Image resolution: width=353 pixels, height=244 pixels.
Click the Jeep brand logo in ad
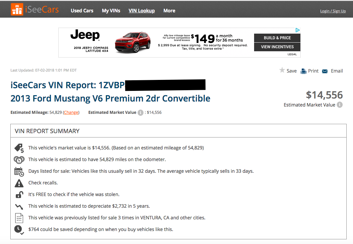pos(85,35)
